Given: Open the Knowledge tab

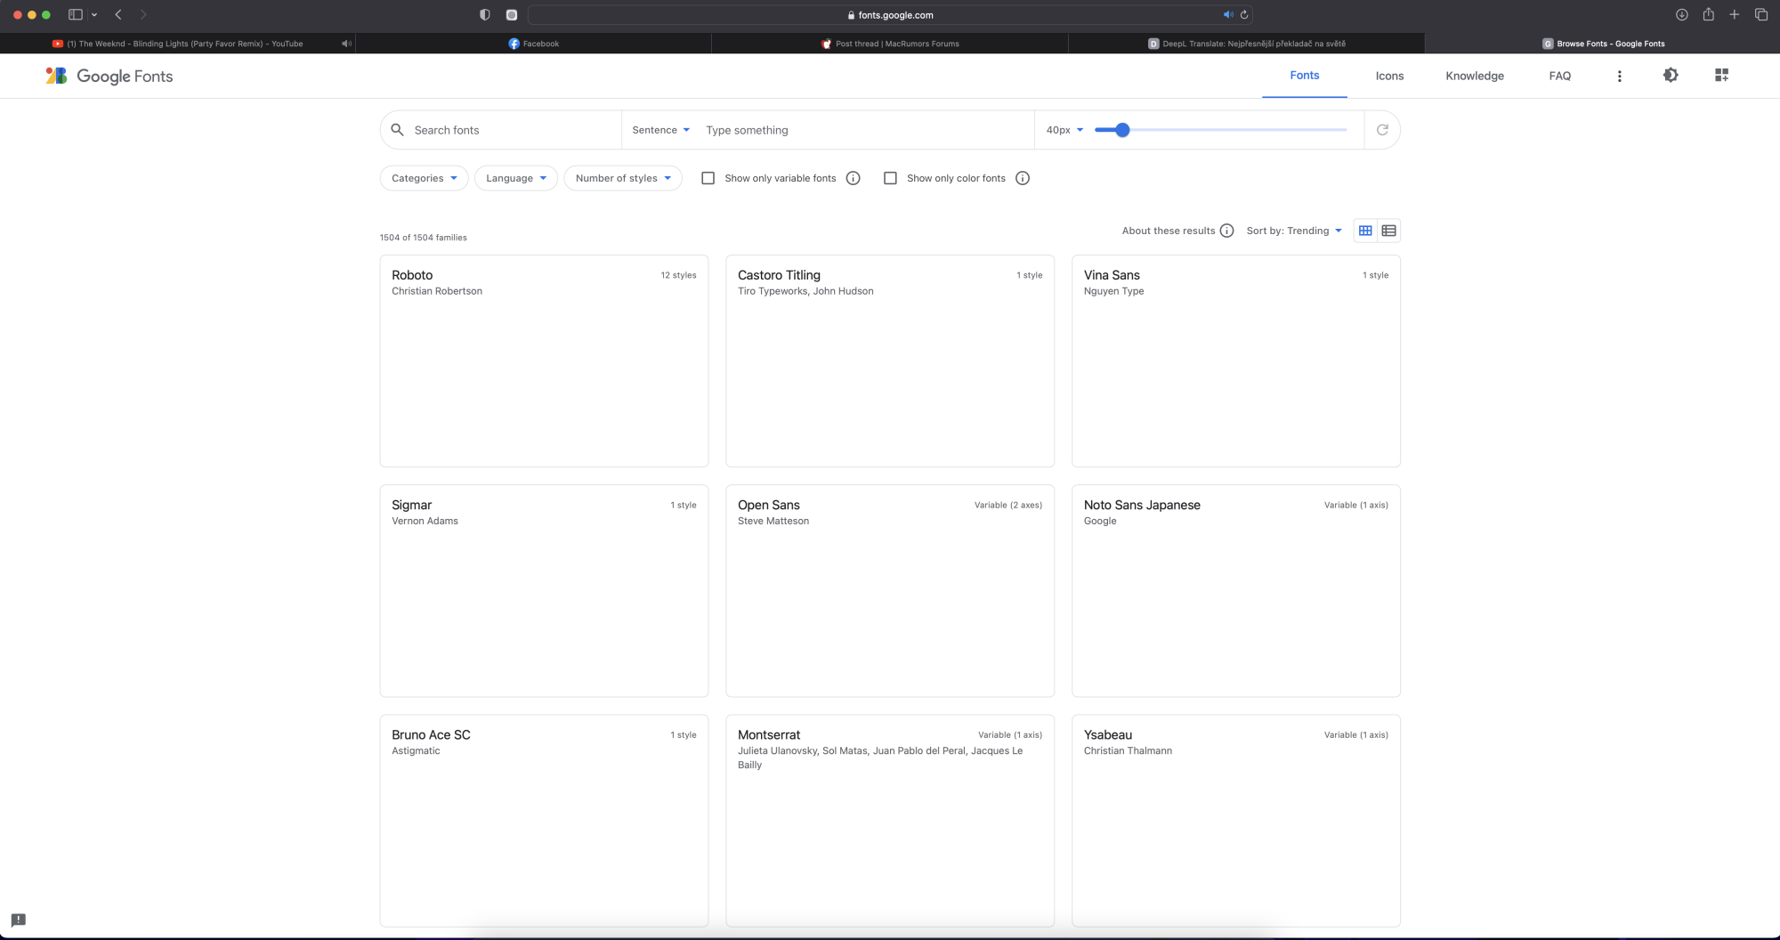Looking at the screenshot, I should (x=1475, y=76).
